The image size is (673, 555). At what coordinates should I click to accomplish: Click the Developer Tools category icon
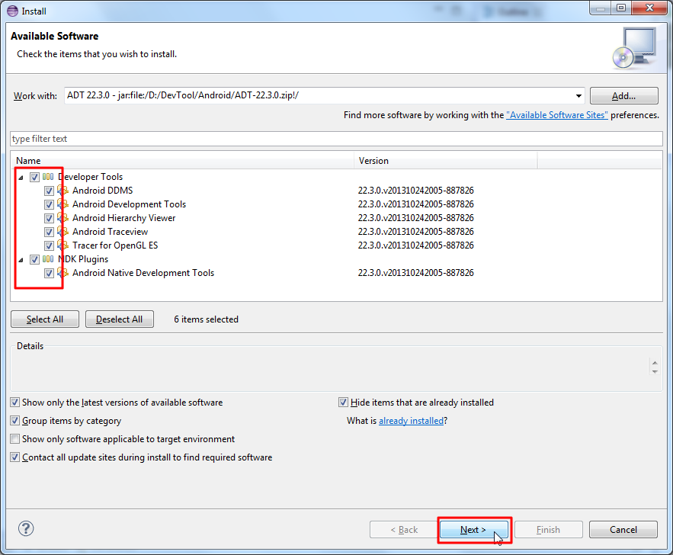[x=48, y=177]
